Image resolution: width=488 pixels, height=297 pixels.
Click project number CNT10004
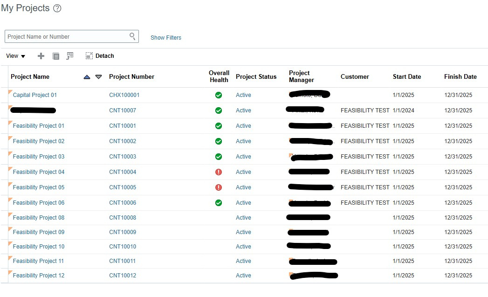coord(123,172)
